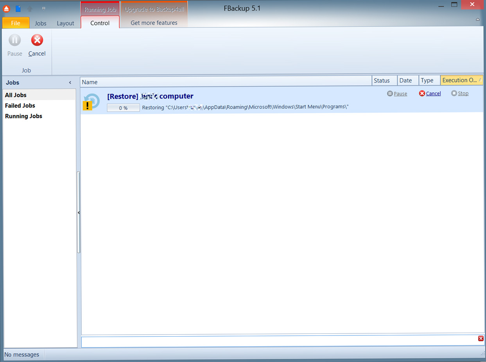Sort by the Type column header
486x362 pixels.
click(429, 81)
